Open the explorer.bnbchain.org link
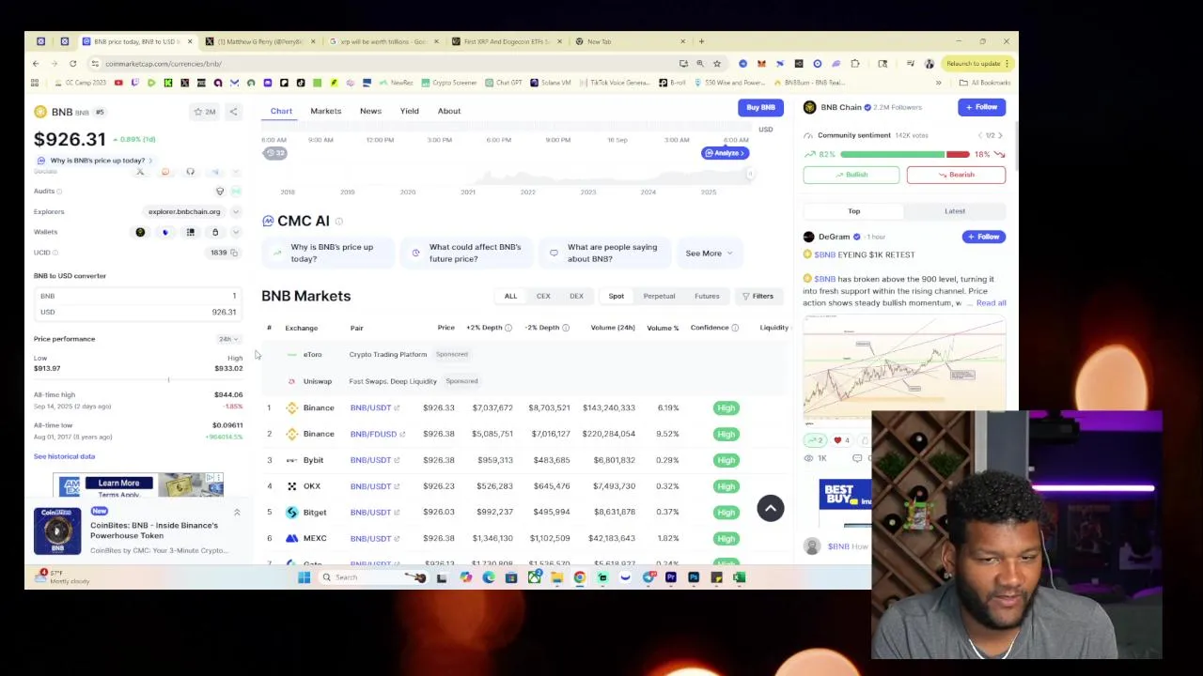Image resolution: width=1203 pixels, height=676 pixels. (184, 212)
